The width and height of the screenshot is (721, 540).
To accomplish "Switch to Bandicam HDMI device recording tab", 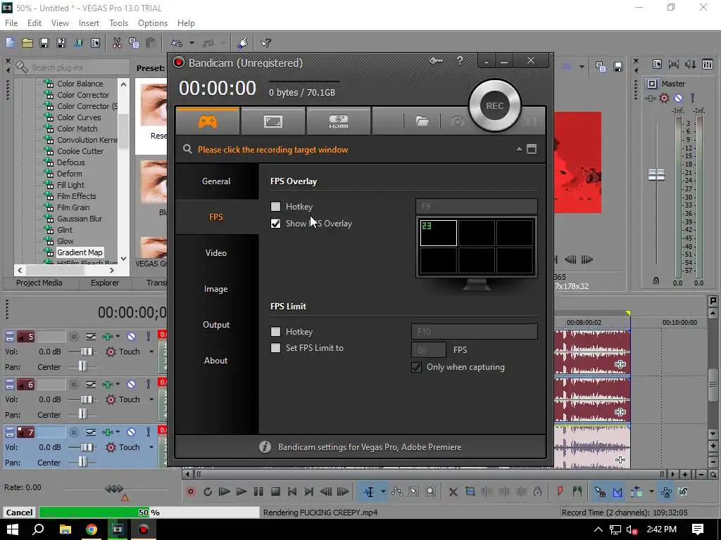I will (x=339, y=121).
